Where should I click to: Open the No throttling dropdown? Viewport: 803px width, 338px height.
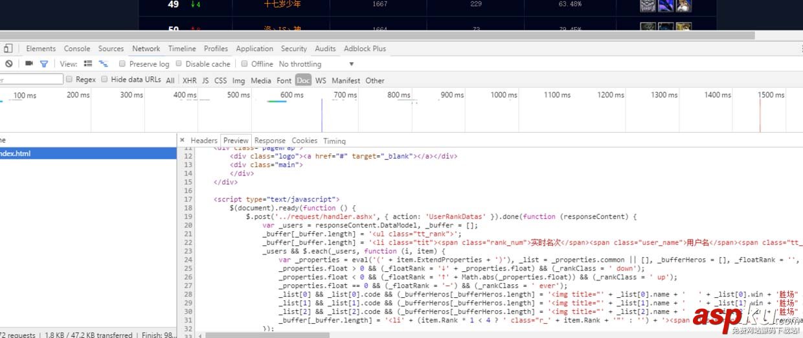(x=317, y=64)
